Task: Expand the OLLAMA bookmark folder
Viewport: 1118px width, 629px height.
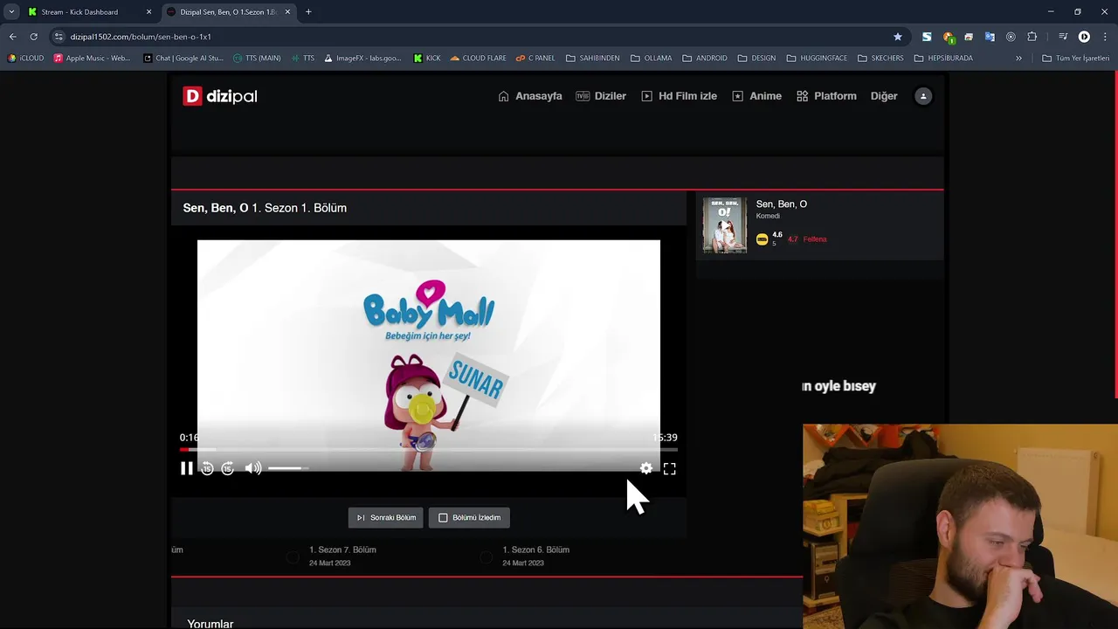Action: pyautogui.click(x=651, y=59)
